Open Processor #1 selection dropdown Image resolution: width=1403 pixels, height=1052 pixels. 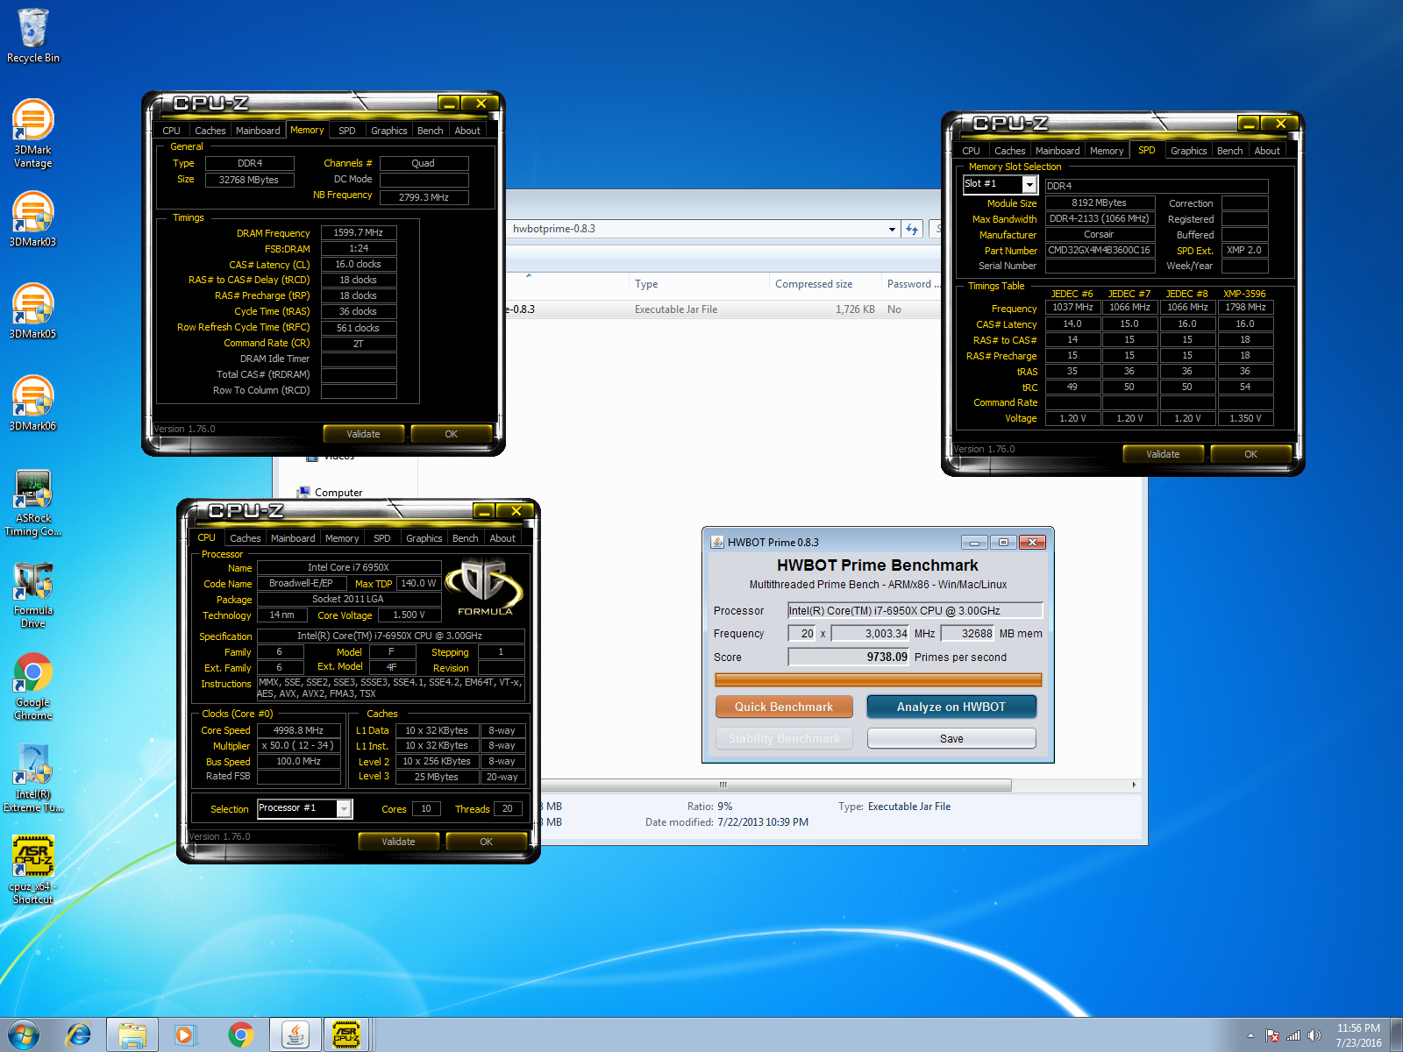pyautogui.click(x=344, y=808)
